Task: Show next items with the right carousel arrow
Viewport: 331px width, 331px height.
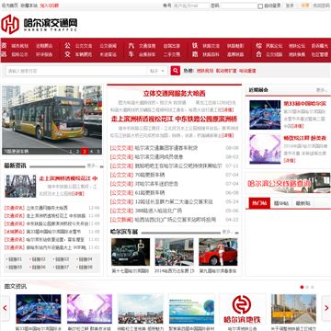Action: coord(326,308)
